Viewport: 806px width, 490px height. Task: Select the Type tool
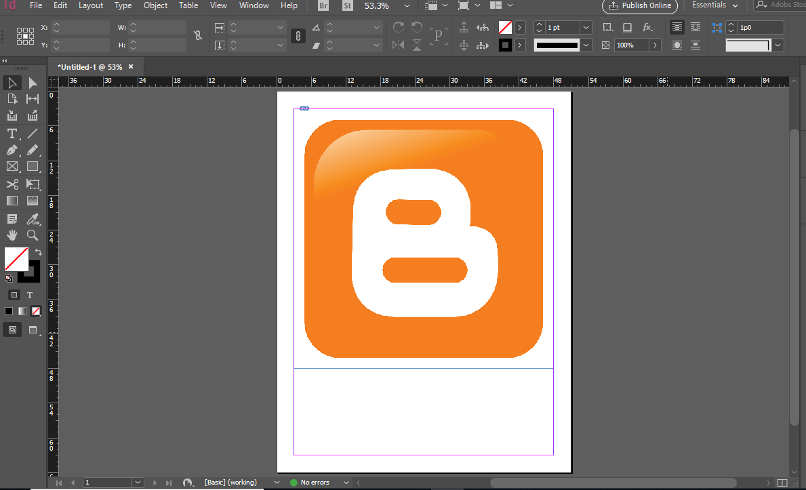pyautogui.click(x=12, y=134)
